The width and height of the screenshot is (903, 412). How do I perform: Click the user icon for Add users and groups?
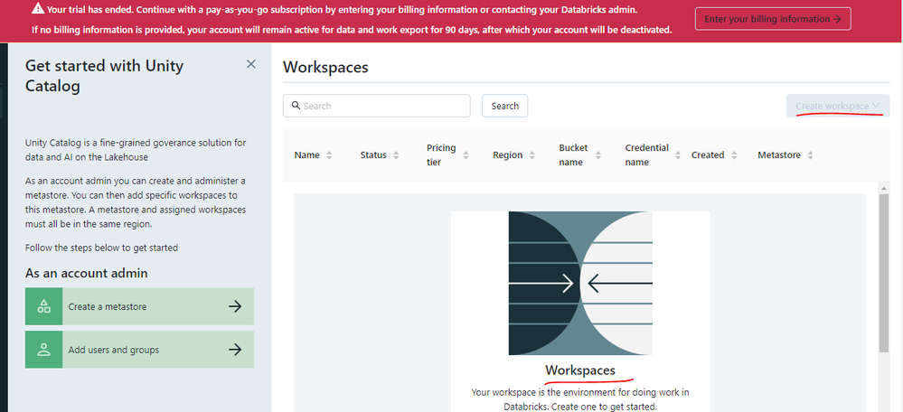(43, 350)
